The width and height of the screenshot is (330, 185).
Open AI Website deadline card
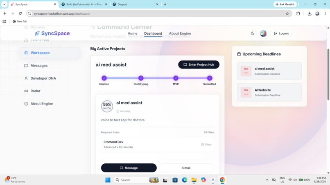pyautogui.click(x=269, y=92)
